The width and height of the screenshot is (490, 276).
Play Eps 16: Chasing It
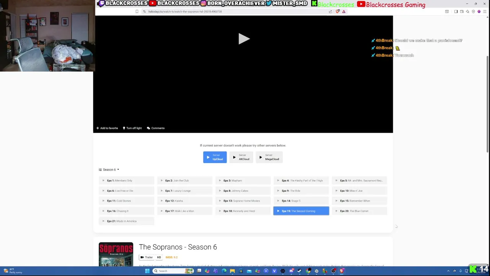pyautogui.click(x=126, y=211)
